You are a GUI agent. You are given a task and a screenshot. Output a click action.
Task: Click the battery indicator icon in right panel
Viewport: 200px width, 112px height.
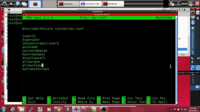192,62
